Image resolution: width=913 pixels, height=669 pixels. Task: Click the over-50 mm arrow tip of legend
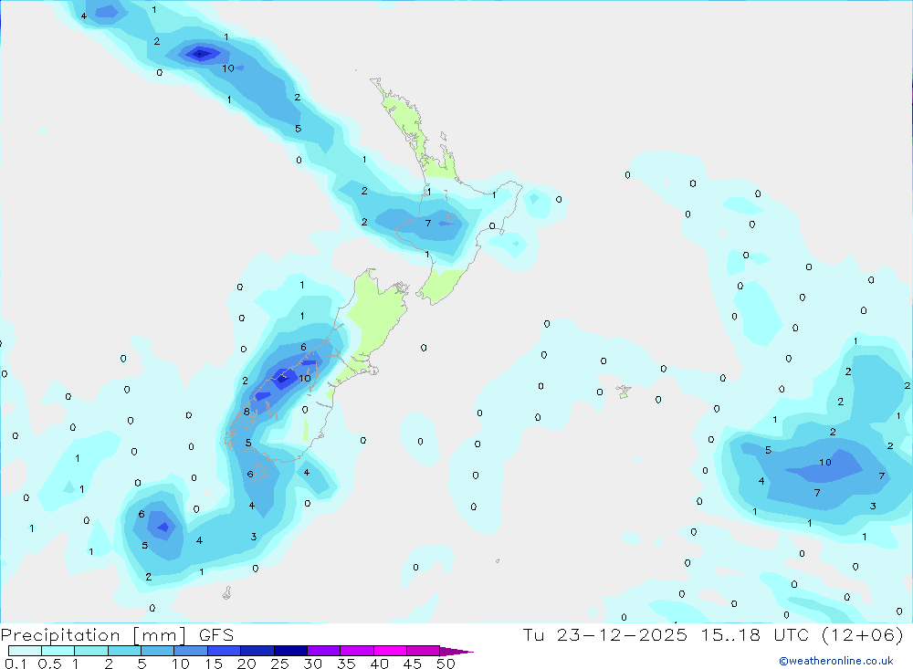pyautogui.click(x=456, y=652)
